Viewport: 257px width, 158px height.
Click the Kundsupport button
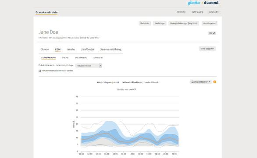point(210,23)
